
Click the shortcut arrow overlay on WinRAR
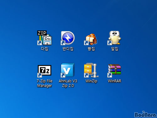click(110, 75)
